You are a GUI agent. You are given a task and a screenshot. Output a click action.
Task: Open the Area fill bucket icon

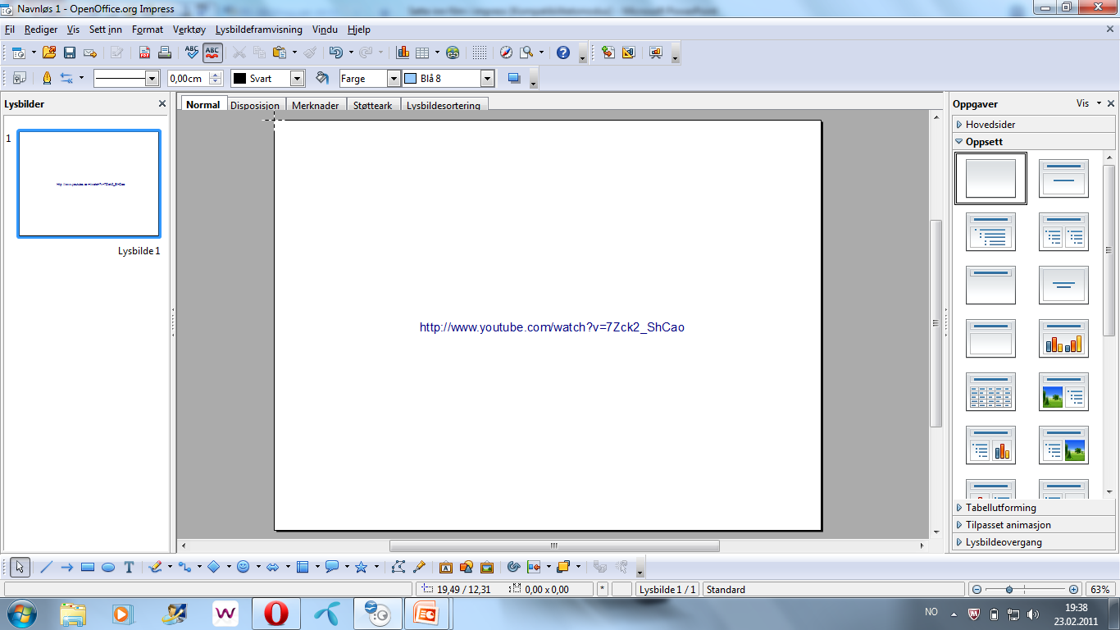(322, 78)
